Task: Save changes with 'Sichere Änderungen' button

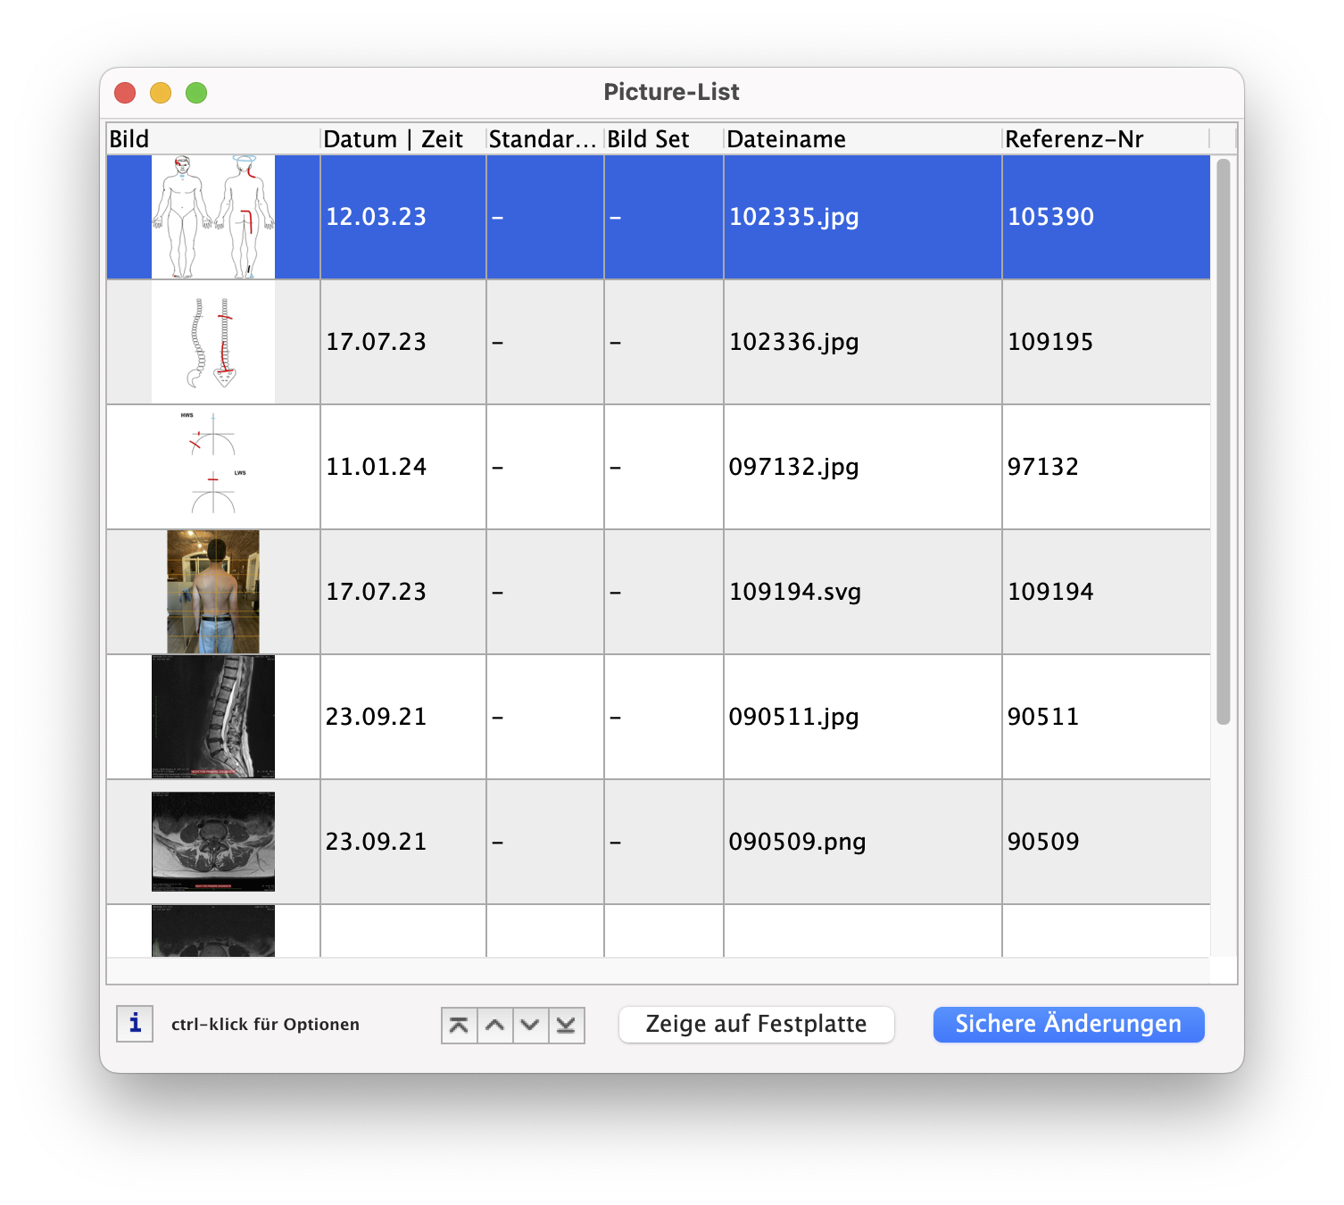Action: pos(1068,1024)
